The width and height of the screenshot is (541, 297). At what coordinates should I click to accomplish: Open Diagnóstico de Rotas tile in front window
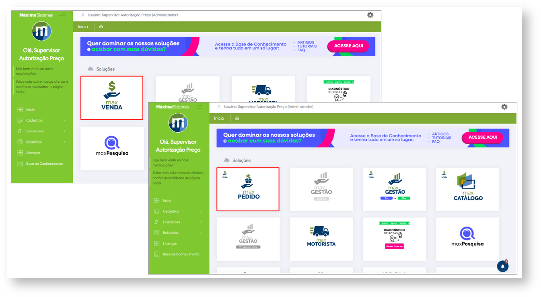pos(395,240)
